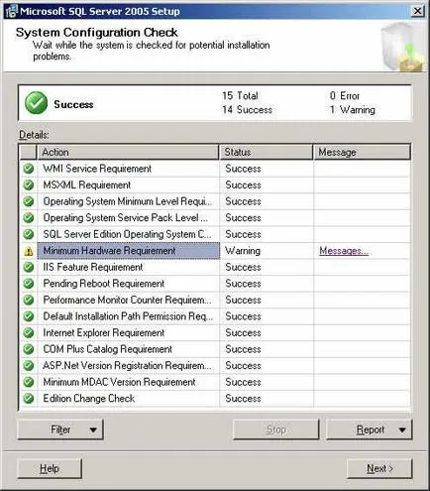
Task: Select the SQL Server Edition Operating System C... row
Action: pyautogui.click(x=215, y=234)
